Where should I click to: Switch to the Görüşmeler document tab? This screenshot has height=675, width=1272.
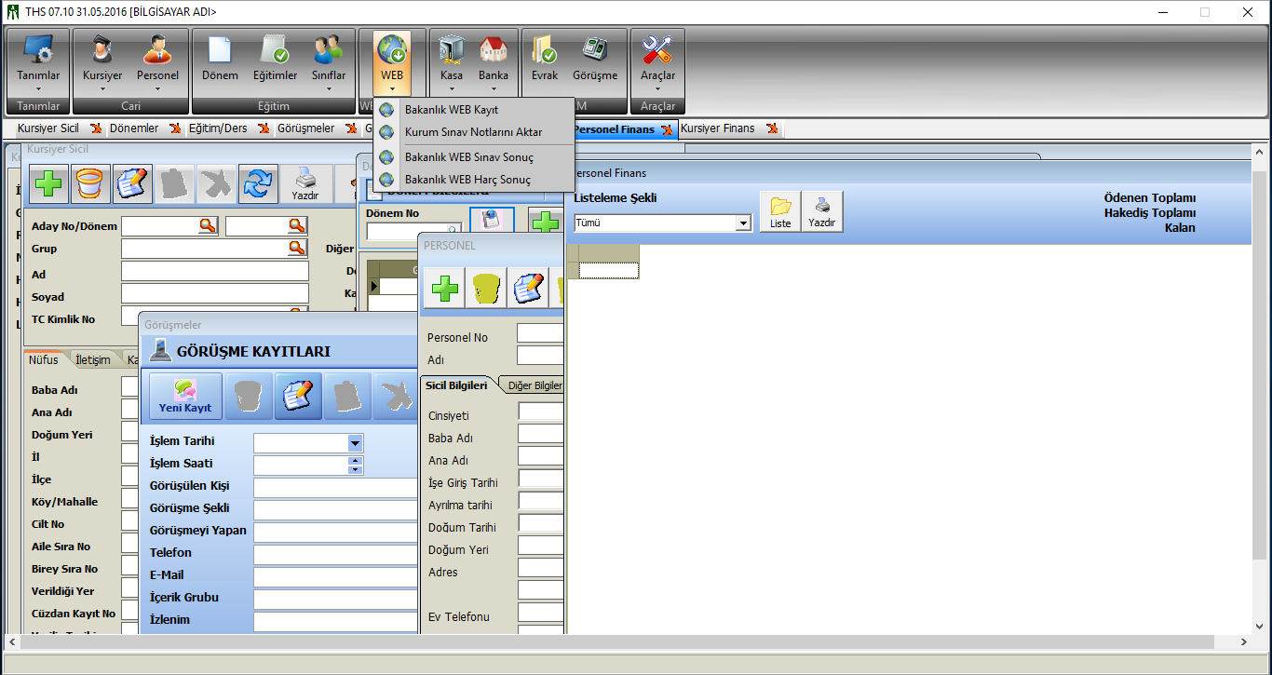(x=305, y=128)
